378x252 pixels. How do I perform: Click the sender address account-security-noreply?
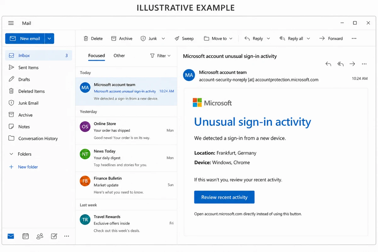(259, 80)
